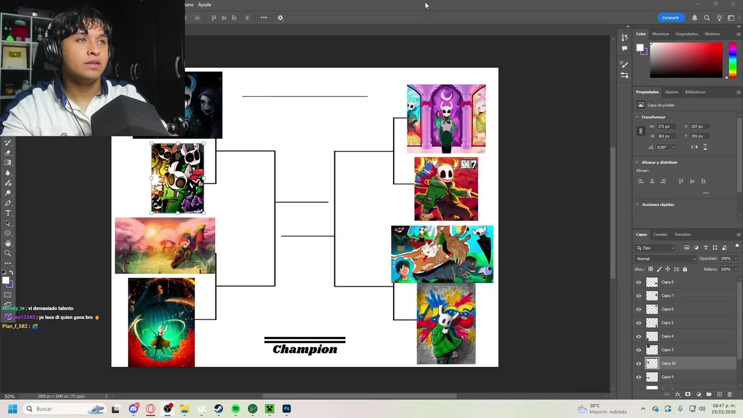Screen dimensions: 743x418
Task: Click the New adjustment layer icon
Action: [698, 394]
